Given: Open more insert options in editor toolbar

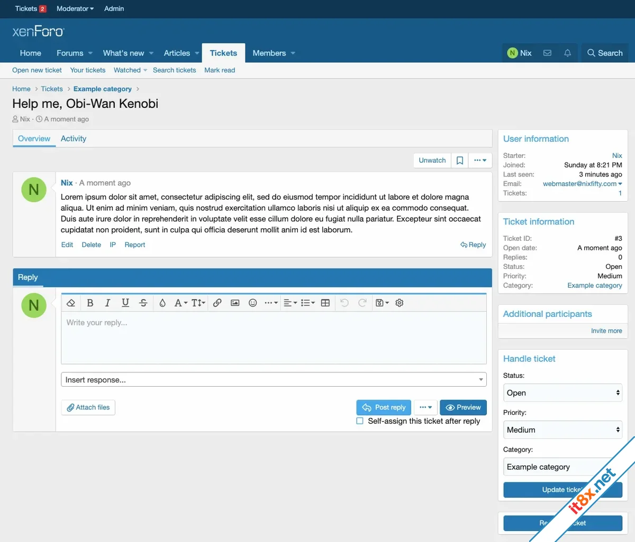Looking at the screenshot, I should click(271, 303).
